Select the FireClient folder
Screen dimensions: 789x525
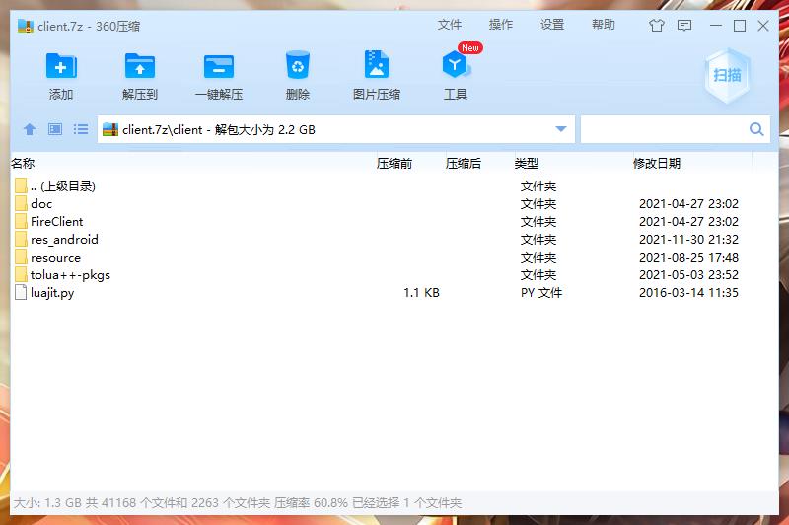pyautogui.click(x=56, y=221)
